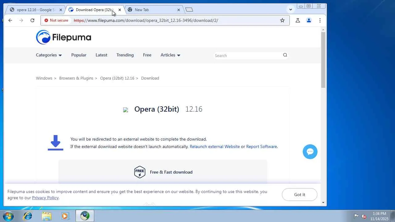Click the scrollbar down arrow

[323, 203]
